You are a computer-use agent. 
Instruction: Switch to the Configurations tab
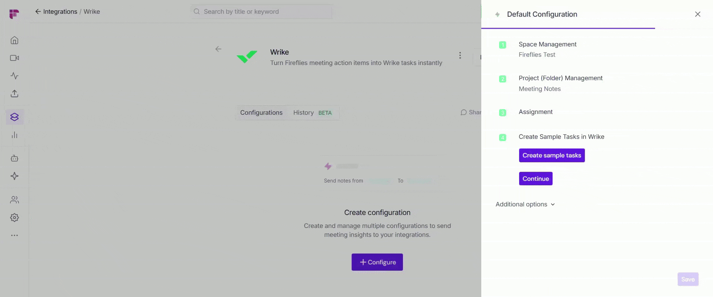click(x=261, y=113)
